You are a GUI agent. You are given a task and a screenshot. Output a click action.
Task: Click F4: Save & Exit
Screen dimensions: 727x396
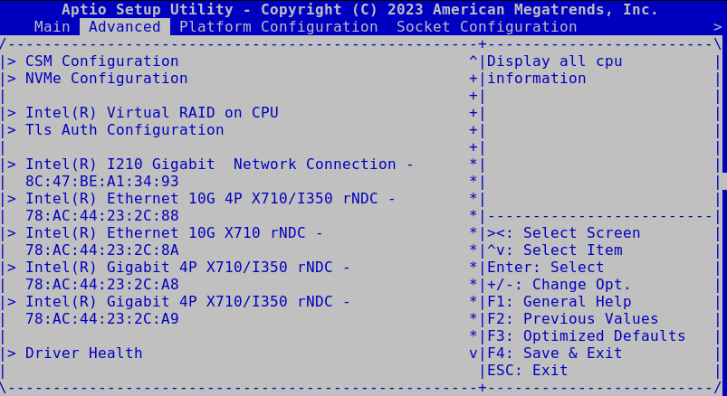click(554, 354)
